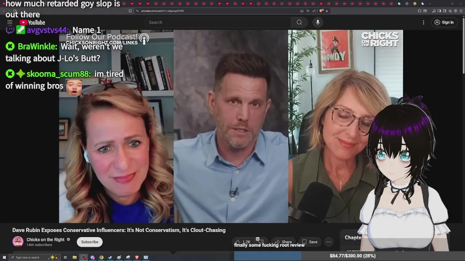Like the video with thumbs-up icon
Viewport: 465px width, 261px height.
[243, 242]
